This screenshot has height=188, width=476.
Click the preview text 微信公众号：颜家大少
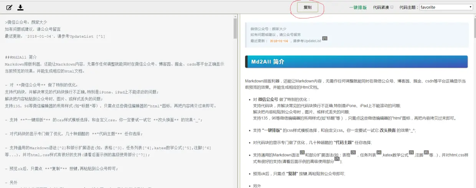(268, 29)
